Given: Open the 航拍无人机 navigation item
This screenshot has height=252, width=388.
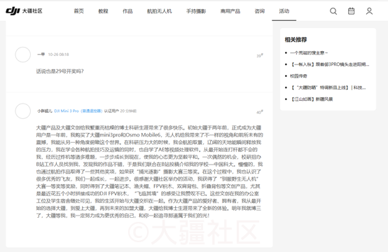Looking at the screenshot, I should click(160, 11).
